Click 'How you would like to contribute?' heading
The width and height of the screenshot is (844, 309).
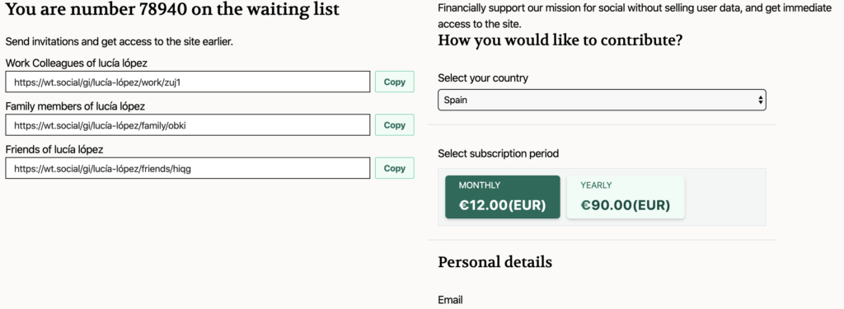560,40
